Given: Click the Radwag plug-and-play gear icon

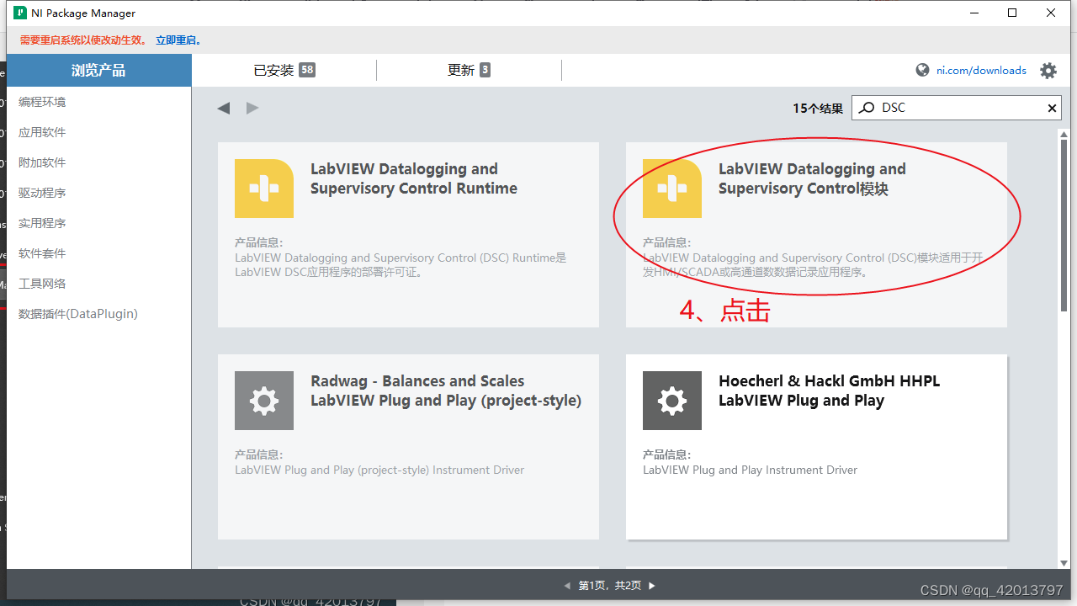Looking at the screenshot, I should (264, 401).
